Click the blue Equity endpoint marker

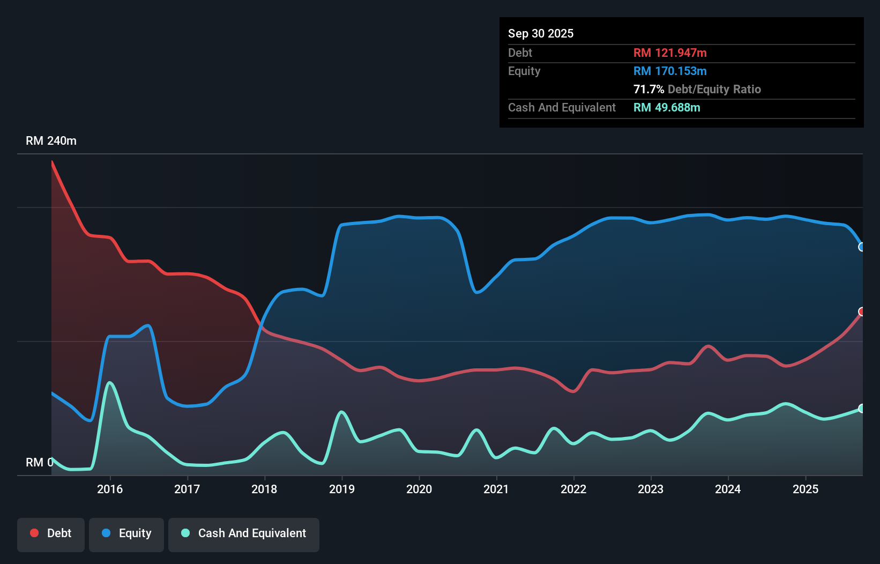pos(862,247)
